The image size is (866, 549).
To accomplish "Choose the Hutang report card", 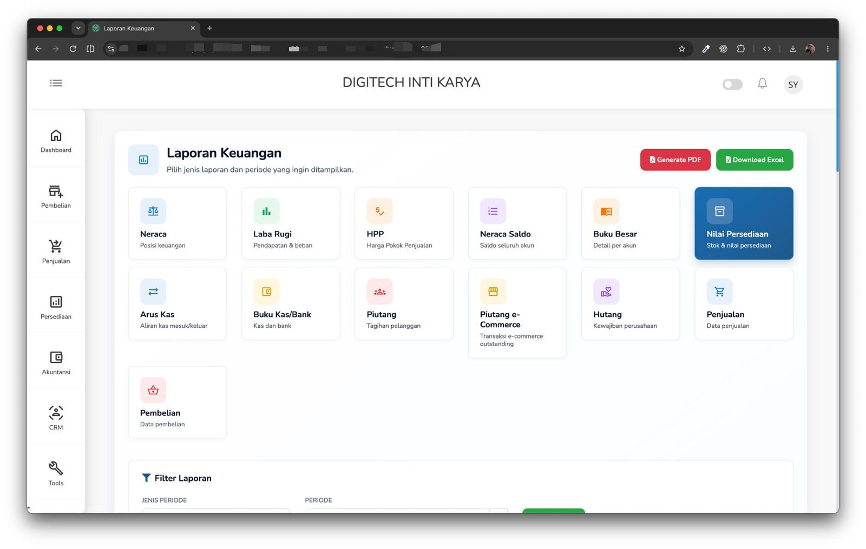I will click(x=631, y=304).
